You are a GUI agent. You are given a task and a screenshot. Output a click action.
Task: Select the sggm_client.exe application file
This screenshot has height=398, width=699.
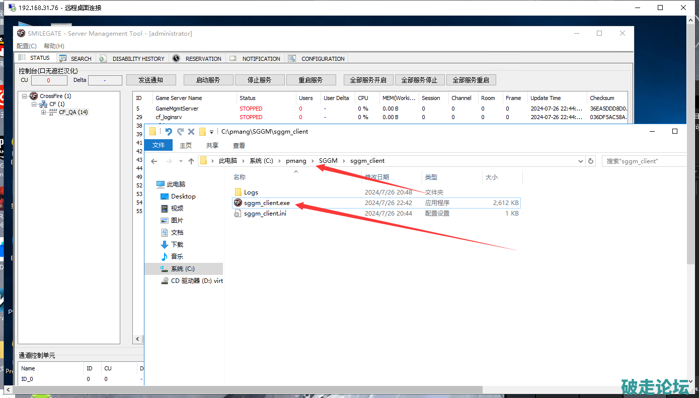click(x=267, y=203)
